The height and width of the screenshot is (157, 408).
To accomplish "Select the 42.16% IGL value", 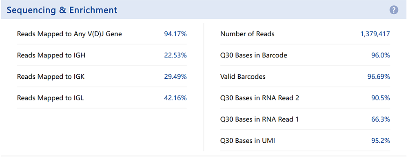I will (x=175, y=98).
